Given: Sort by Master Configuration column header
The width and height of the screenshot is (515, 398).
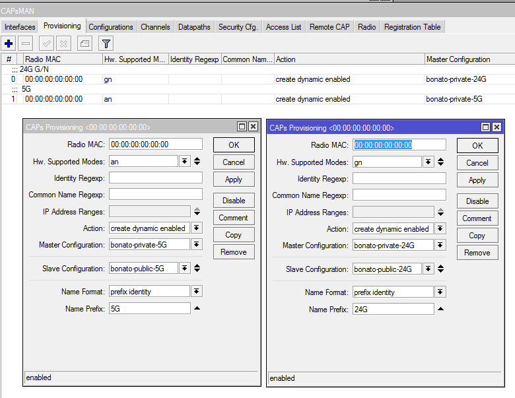Looking at the screenshot, I should pyautogui.click(x=469, y=59).
